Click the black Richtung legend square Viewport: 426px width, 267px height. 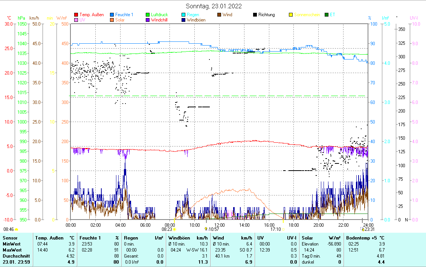[x=255, y=15]
